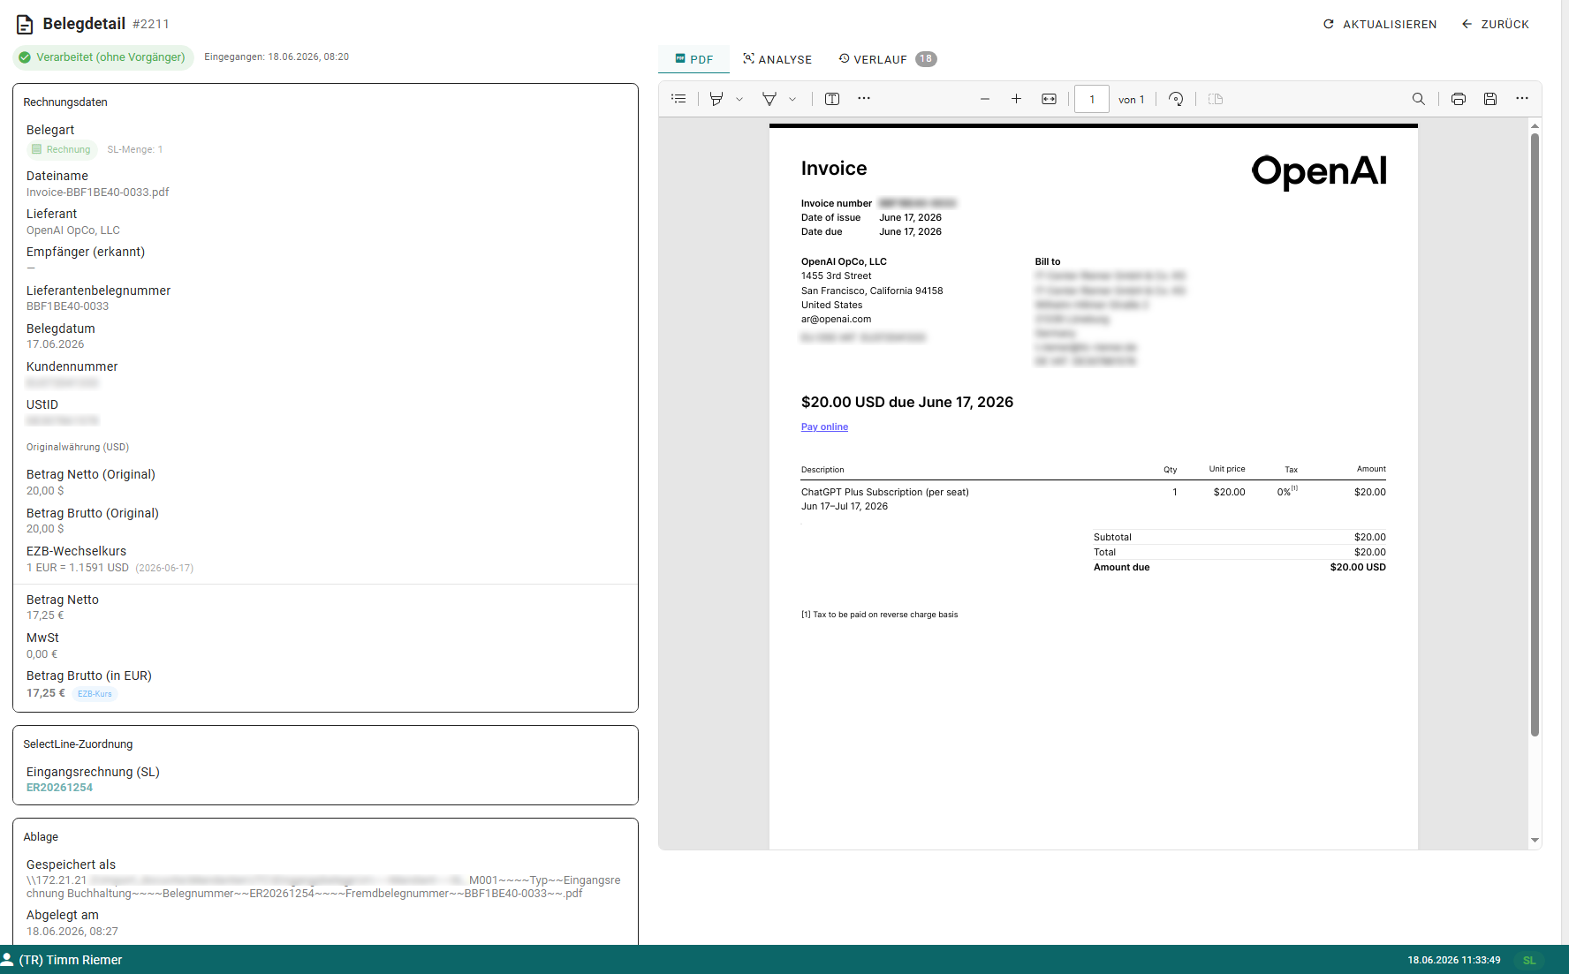Viewport: 1569px width, 974px height.
Task: Click the Verarbeitet (ohne Vorgänger) status chip
Action: click(103, 57)
